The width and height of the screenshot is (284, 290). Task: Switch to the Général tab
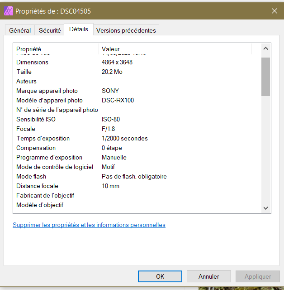pos(20,30)
